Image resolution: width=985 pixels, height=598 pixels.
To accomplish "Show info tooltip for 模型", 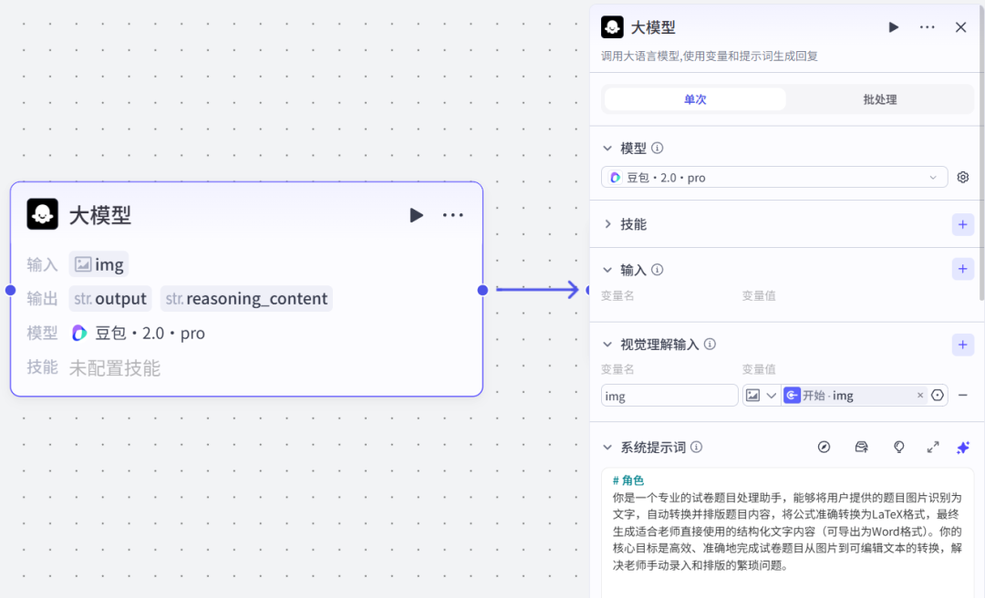I will click(x=657, y=149).
